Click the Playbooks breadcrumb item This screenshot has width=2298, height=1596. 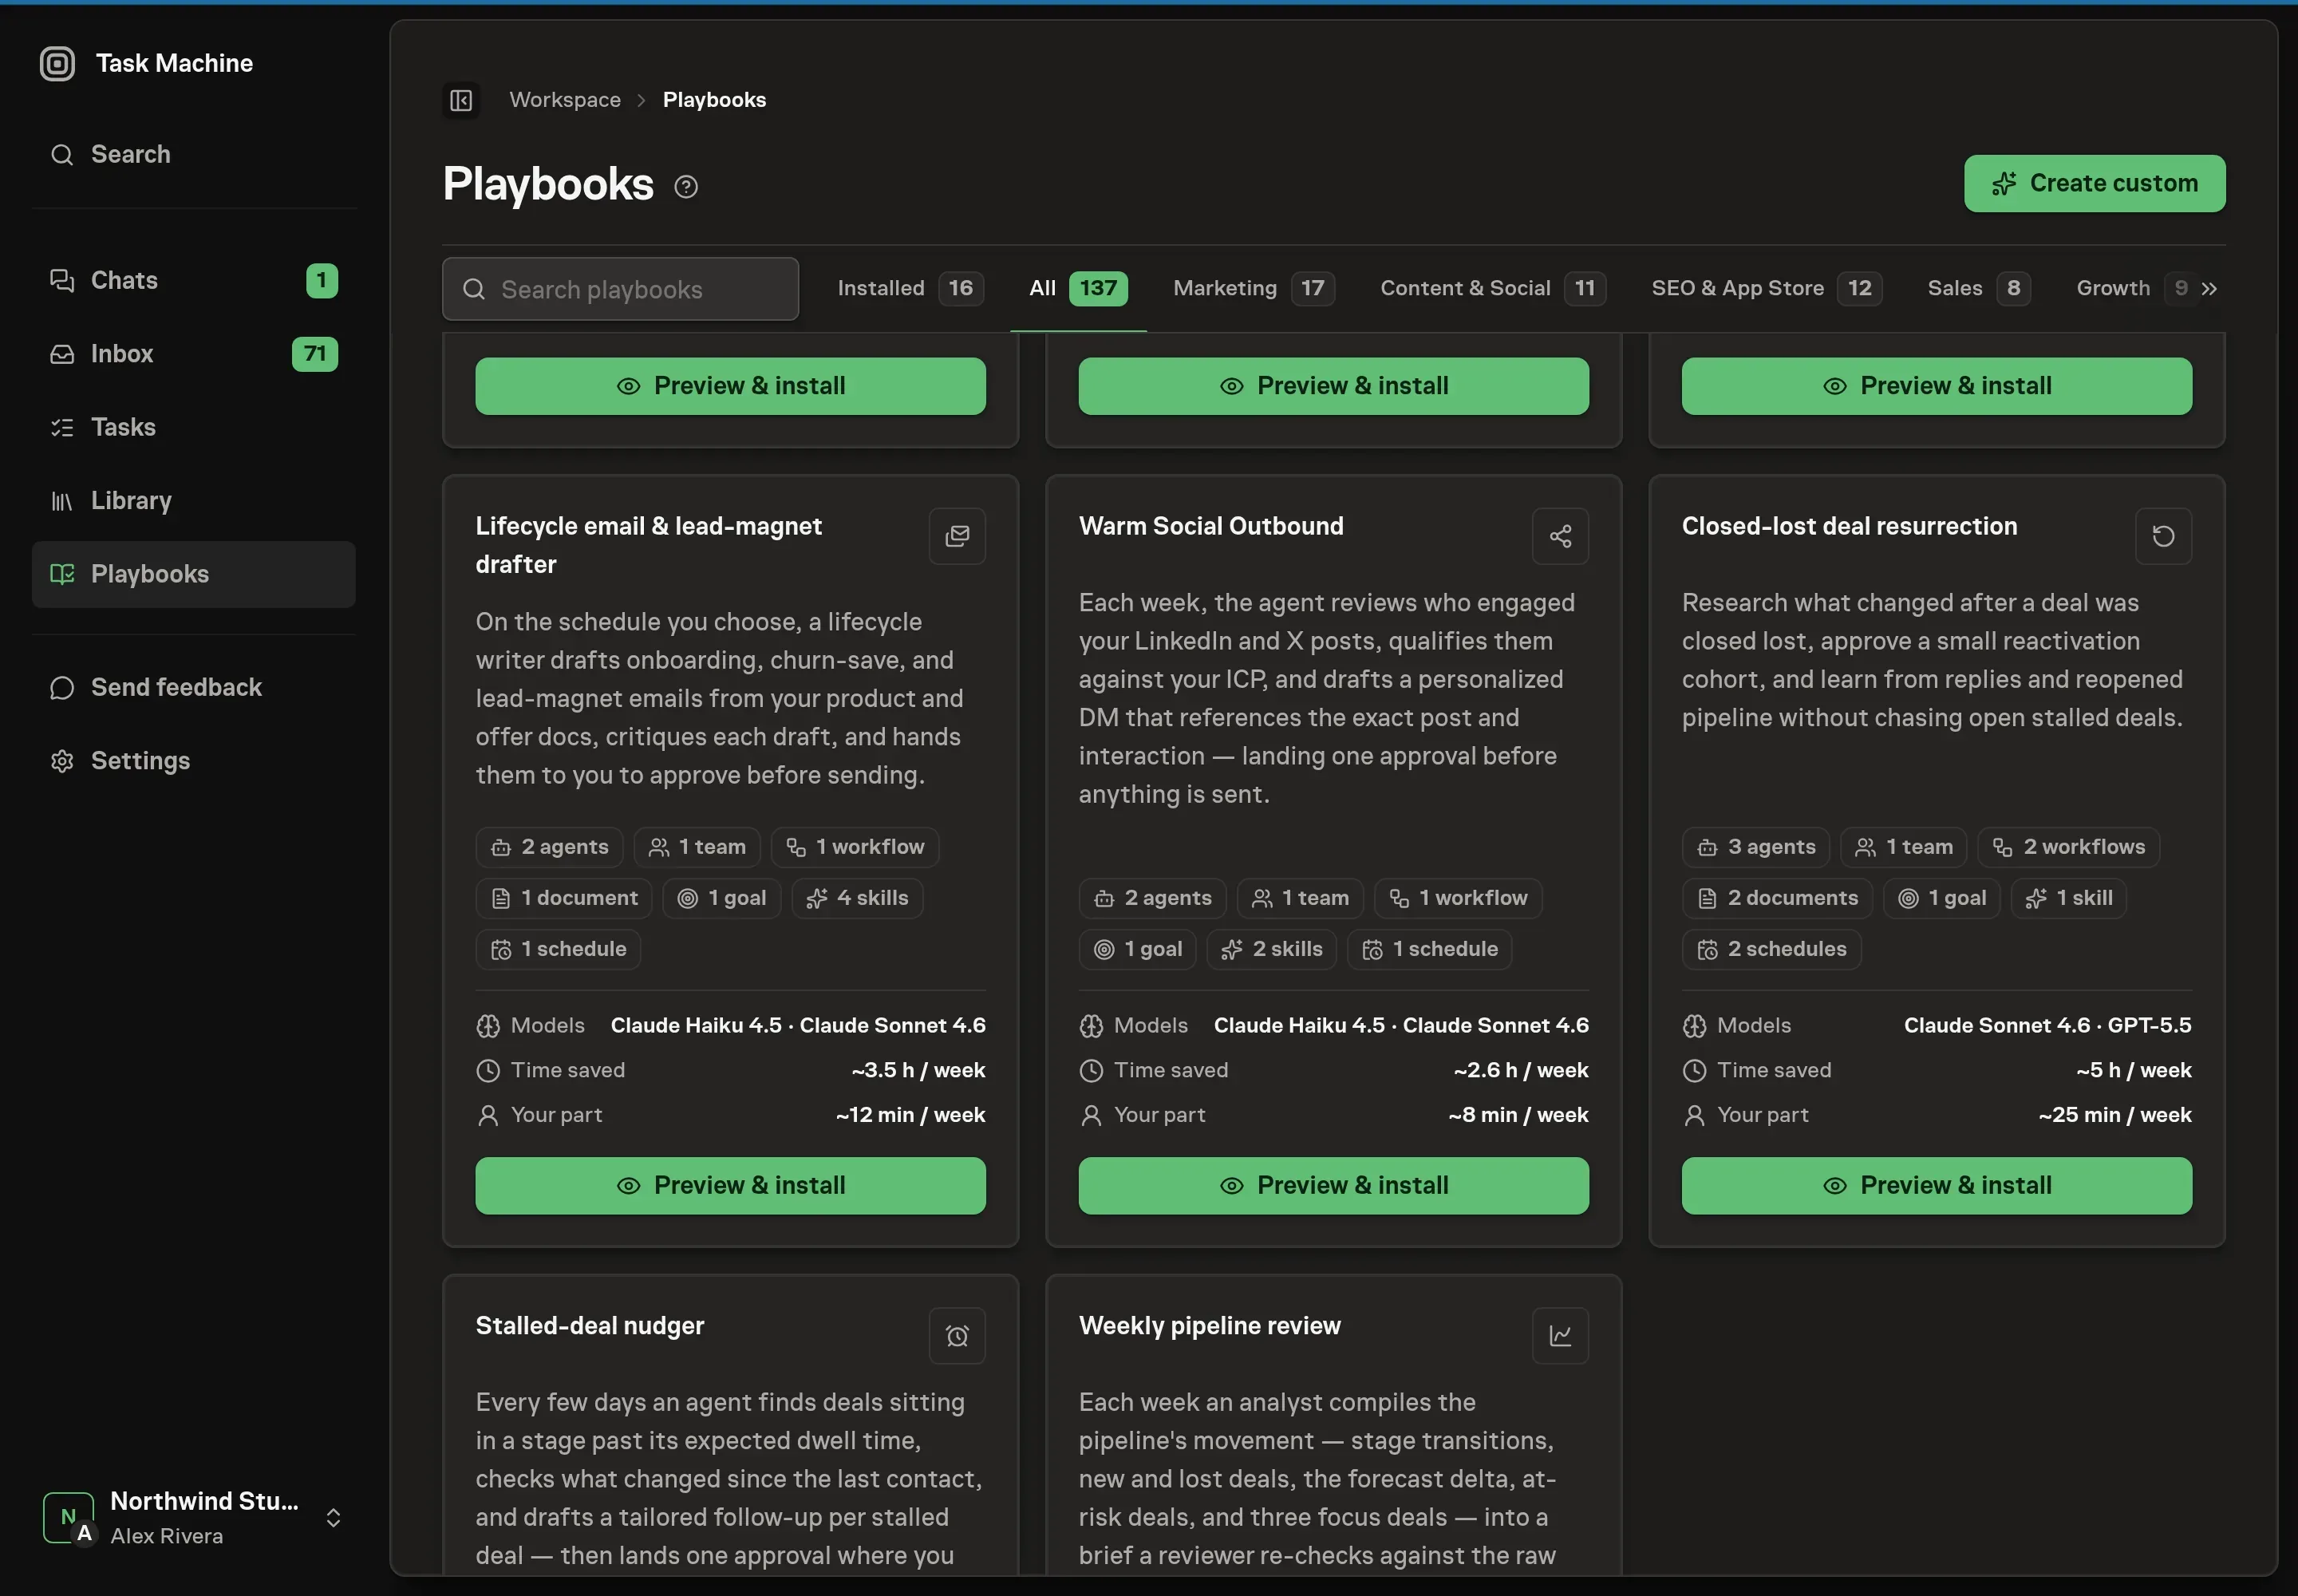(x=714, y=100)
